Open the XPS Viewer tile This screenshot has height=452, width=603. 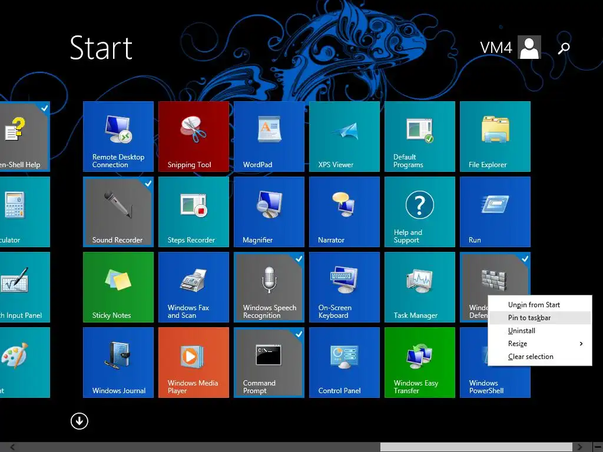(x=344, y=137)
